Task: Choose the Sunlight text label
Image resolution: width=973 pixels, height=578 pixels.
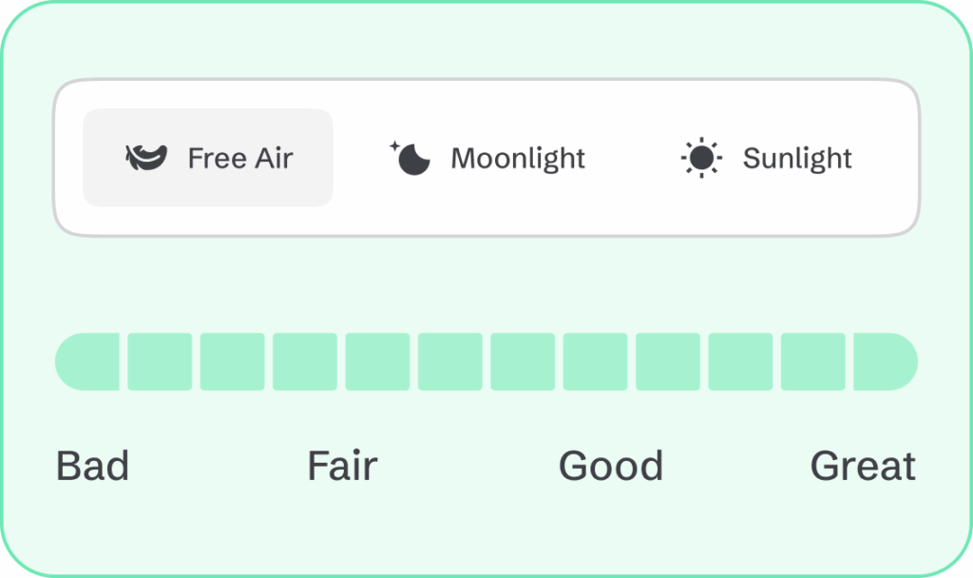Action: click(797, 158)
